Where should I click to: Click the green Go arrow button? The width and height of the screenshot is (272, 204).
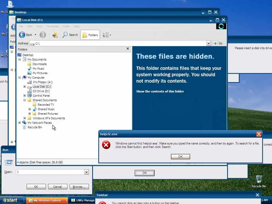pyautogui.click(x=215, y=43)
